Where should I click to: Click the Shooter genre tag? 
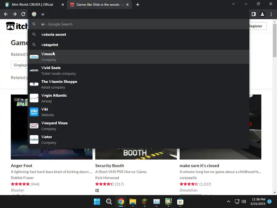pos(17,190)
